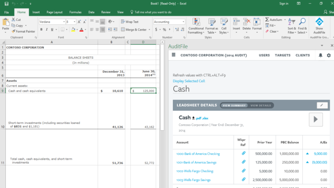Expand Merge & Center dropdown arrow
The height and width of the screenshot is (188, 334).
(149, 30)
